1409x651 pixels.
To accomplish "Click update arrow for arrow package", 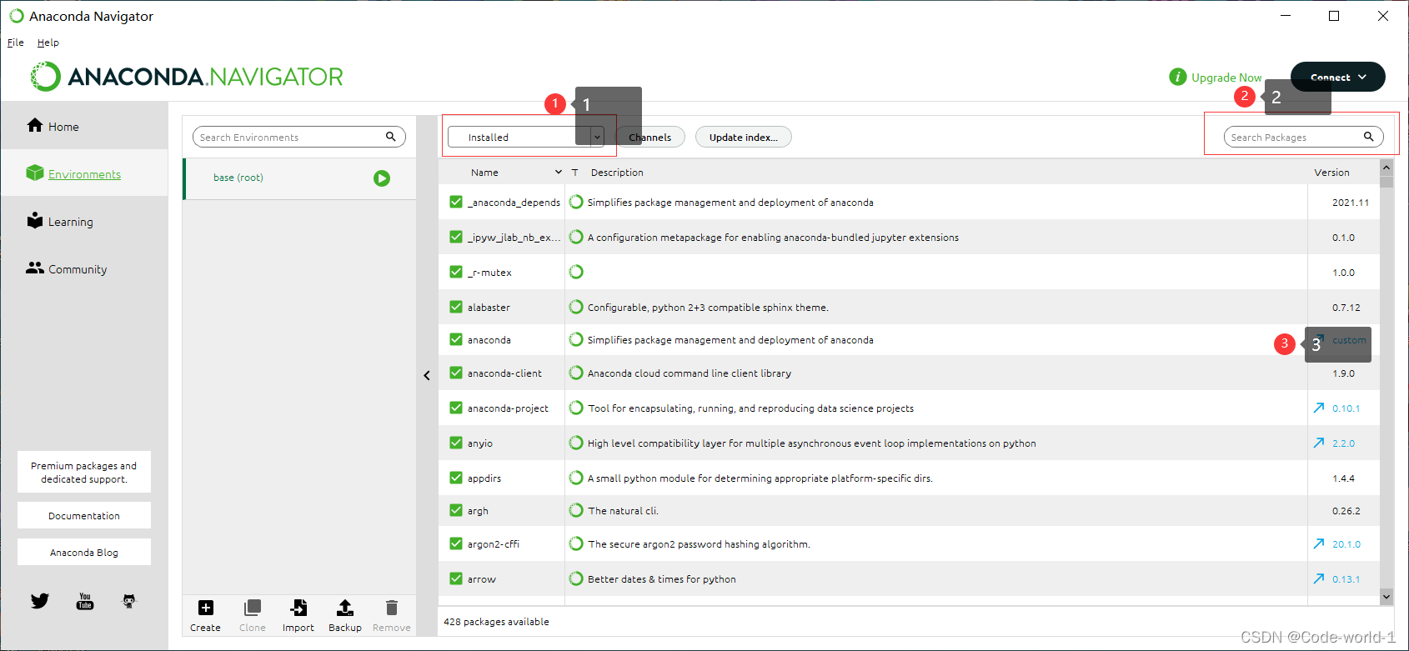I will click(x=1319, y=578).
